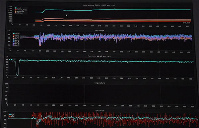
Task: Toggle the app entry in cpu_usage legend
Action: [x=11, y=116]
